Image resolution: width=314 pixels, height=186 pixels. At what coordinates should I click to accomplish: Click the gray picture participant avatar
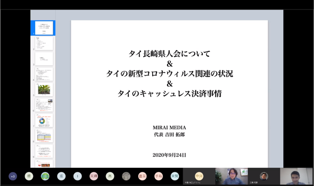(x=126, y=176)
